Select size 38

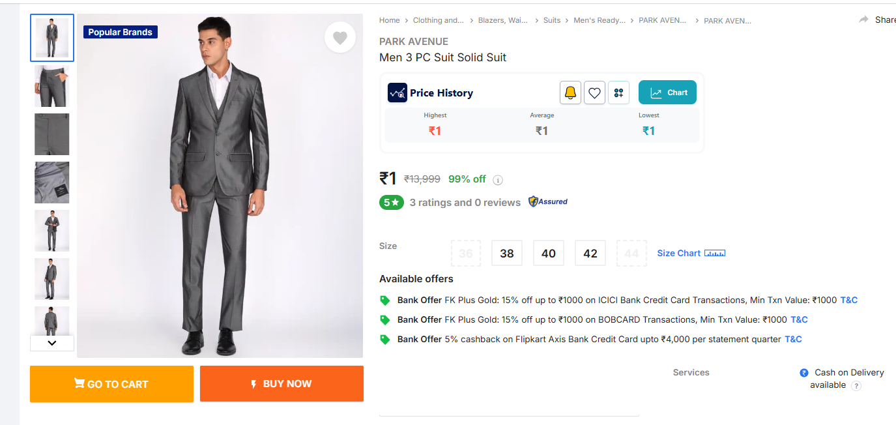507,254
